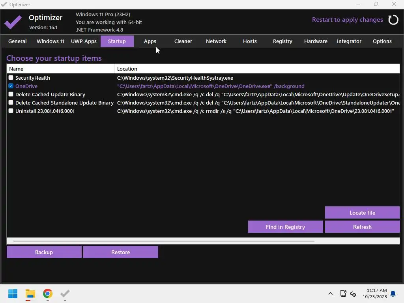404x303 pixels.
Task: Show hidden system tray icons
Action: [x=331, y=294]
